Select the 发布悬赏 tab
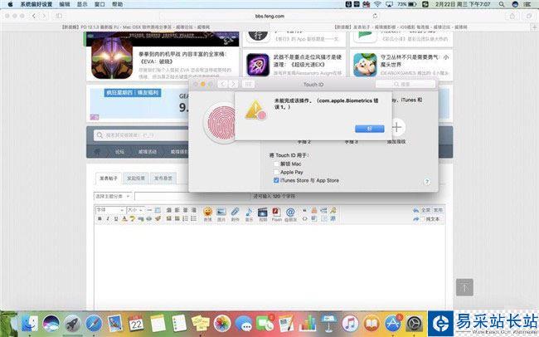Viewport: 539px width, 337px height. (x=163, y=178)
